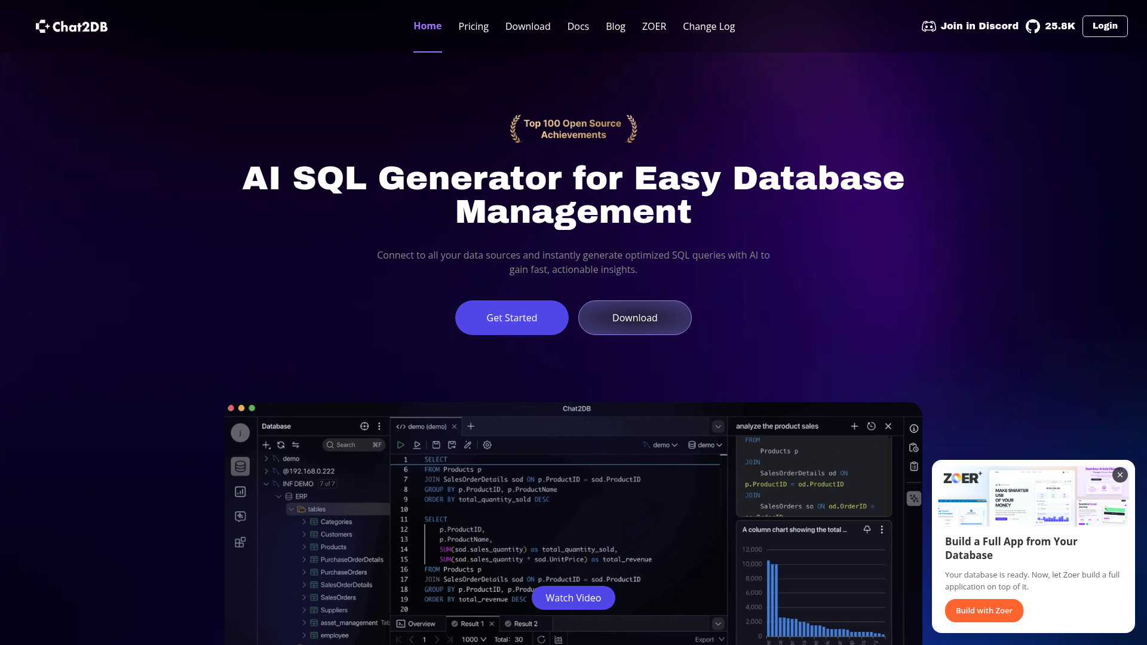This screenshot has height=645, width=1147.
Task: Open the Docs nav item
Action: (578, 26)
